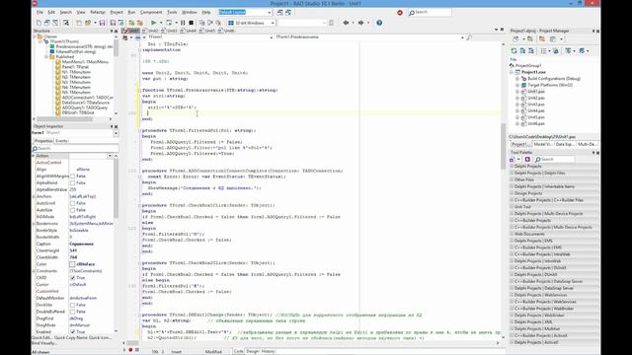Screen dimensions: 632x355
Task: Toggle the Ctl3D property checkbox
Action: (72, 278)
